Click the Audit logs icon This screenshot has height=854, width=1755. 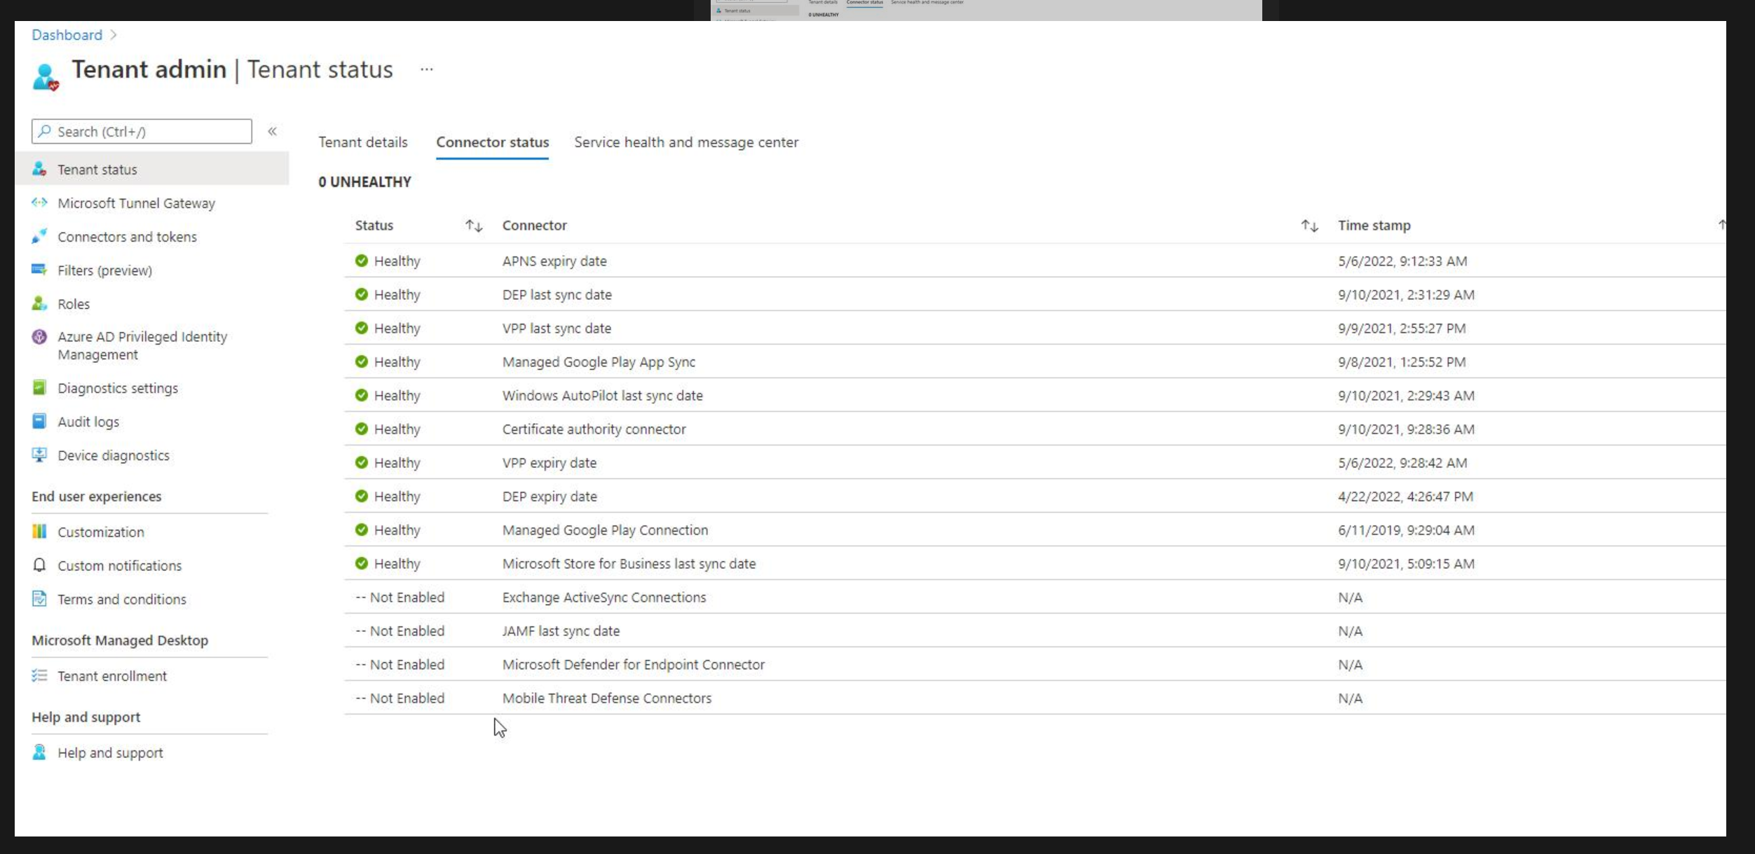coord(39,421)
